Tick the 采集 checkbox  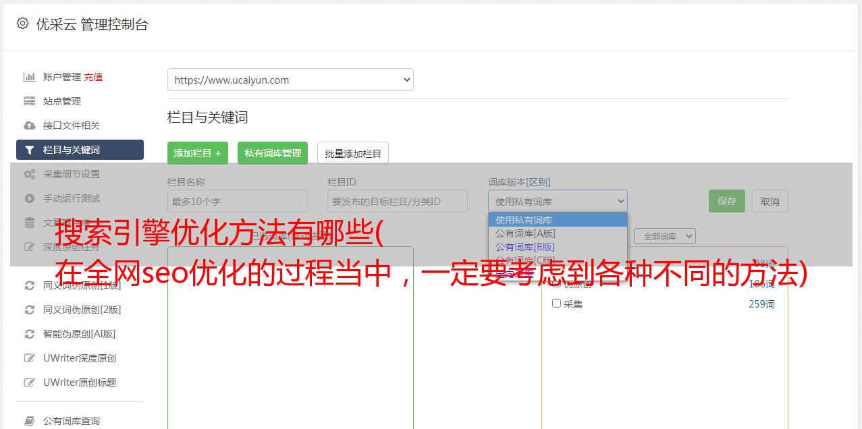click(x=556, y=304)
